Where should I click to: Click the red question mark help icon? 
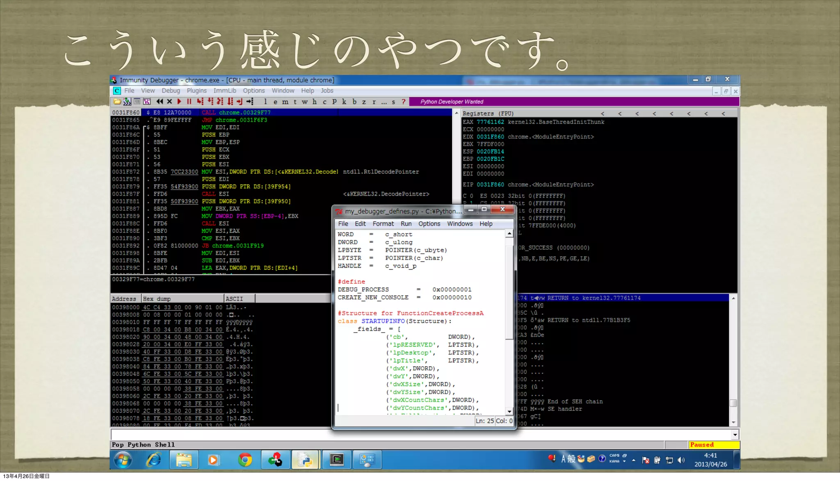(x=404, y=102)
